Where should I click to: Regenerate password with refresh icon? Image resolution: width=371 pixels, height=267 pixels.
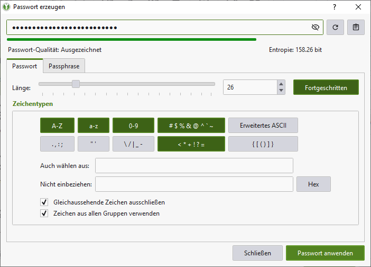[x=335, y=28]
